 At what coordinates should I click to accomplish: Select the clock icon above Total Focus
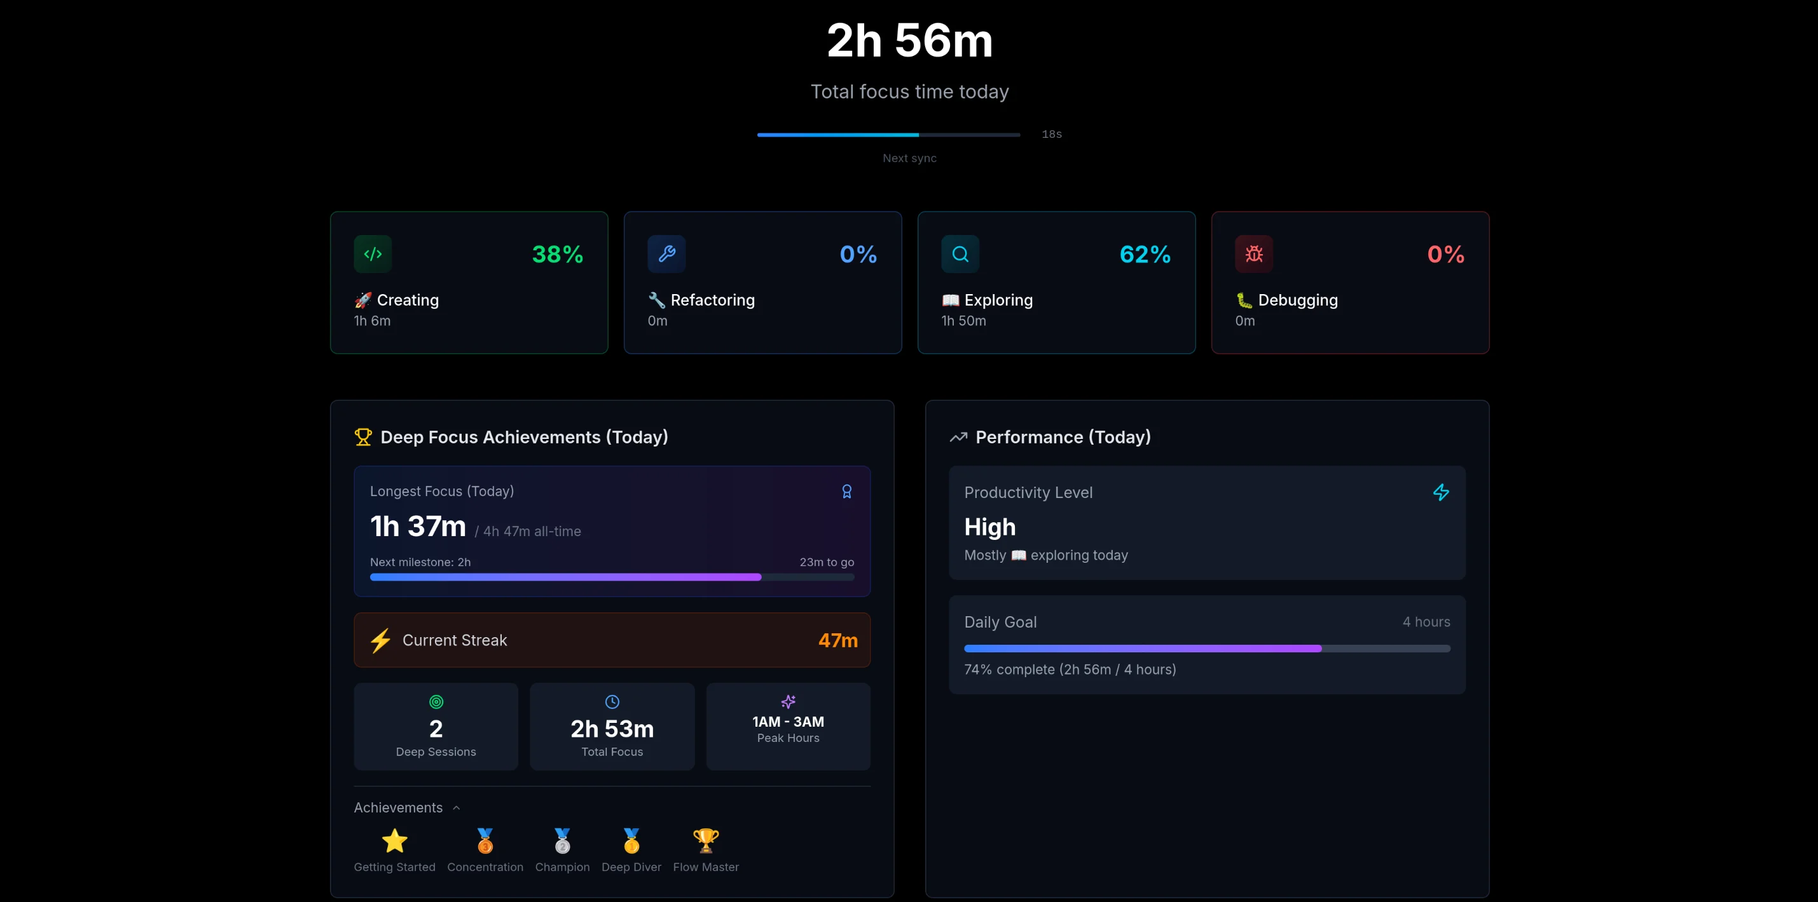pyautogui.click(x=611, y=702)
